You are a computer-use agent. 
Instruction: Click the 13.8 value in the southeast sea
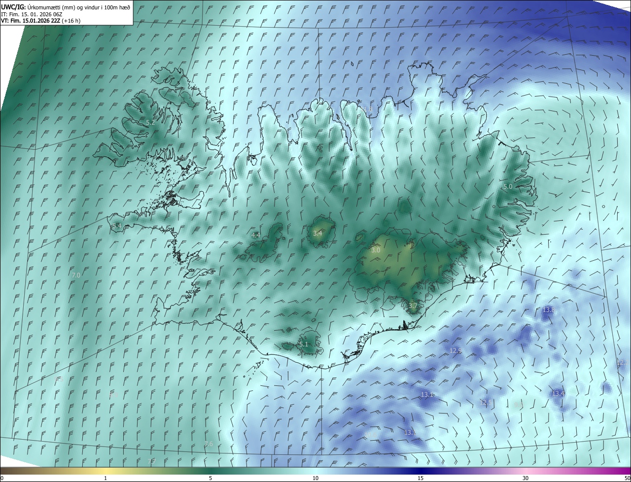(x=548, y=310)
